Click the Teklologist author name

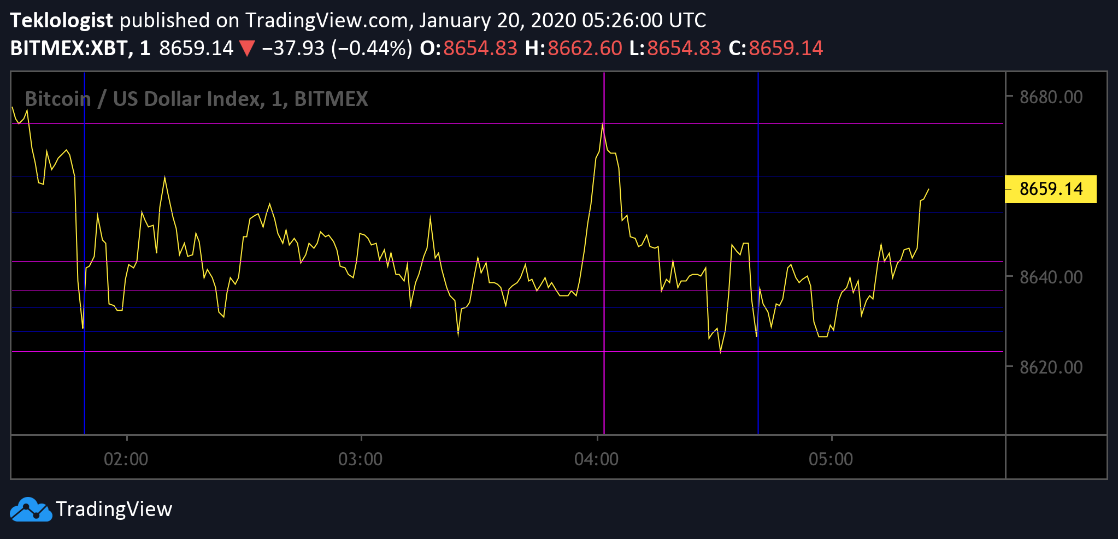point(62,20)
